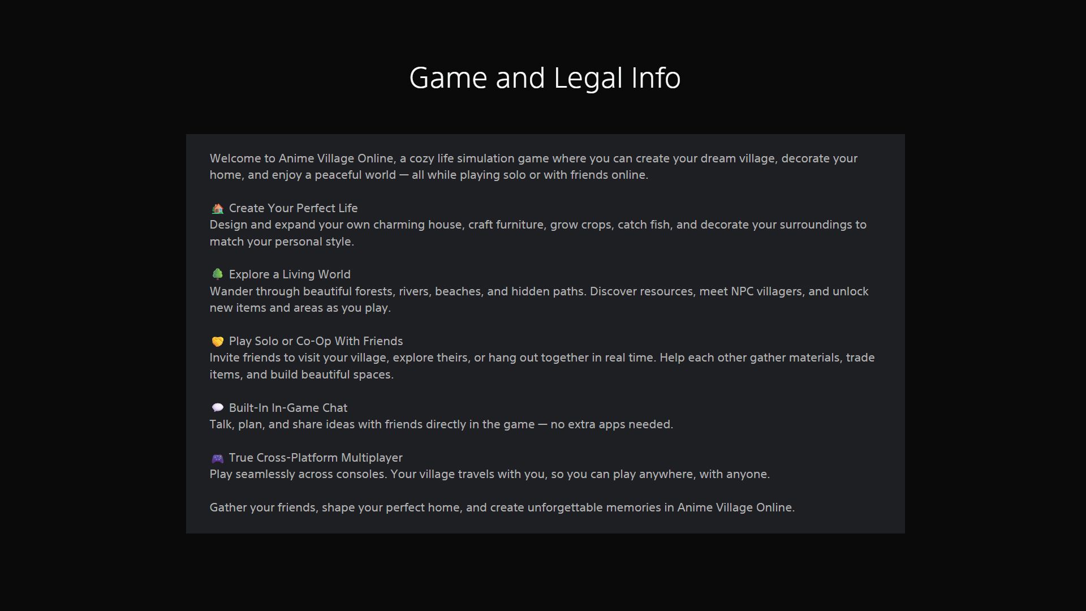Click Play Solo or Co-Op With Friends

pyautogui.click(x=316, y=341)
